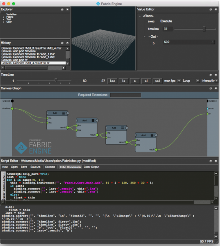Click lhs port of first Add node
220x246 pixels.
pos(47,118)
